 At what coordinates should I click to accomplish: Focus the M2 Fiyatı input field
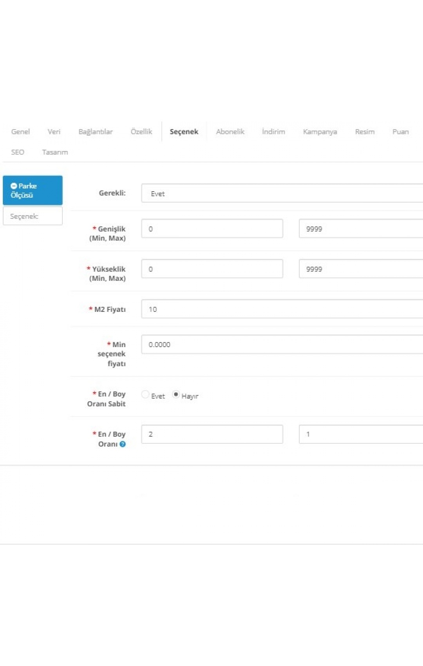point(282,309)
